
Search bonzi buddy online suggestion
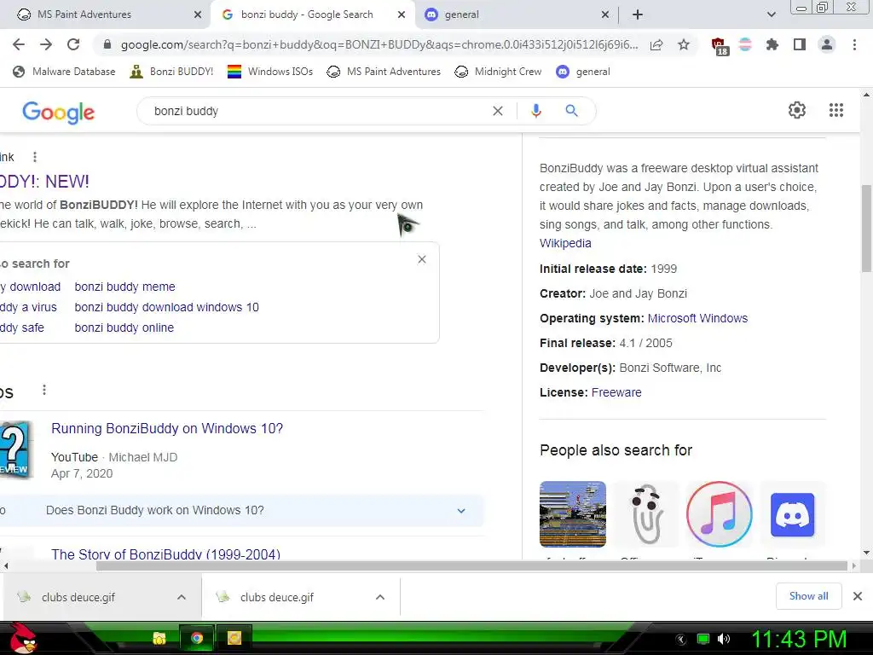coord(124,328)
